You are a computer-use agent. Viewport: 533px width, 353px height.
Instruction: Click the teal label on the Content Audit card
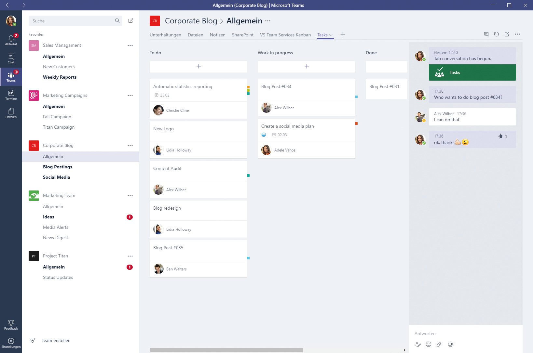pos(249,176)
